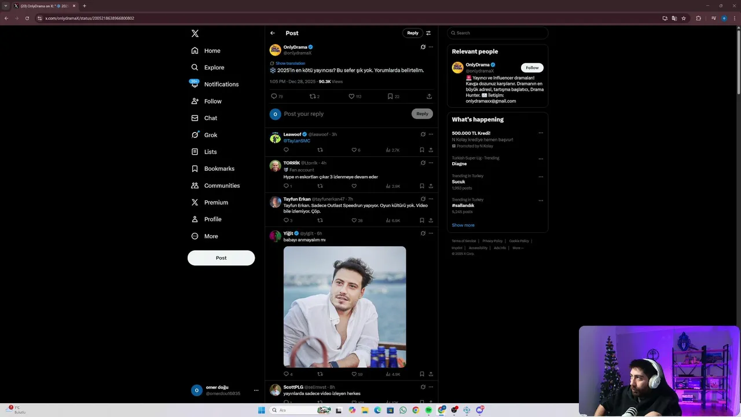
Task: Open the photo in Yiğit's reply
Action: (344, 307)
